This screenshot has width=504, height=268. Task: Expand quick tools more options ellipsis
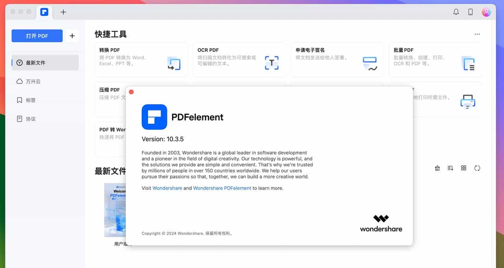click(x=477, y=34)
